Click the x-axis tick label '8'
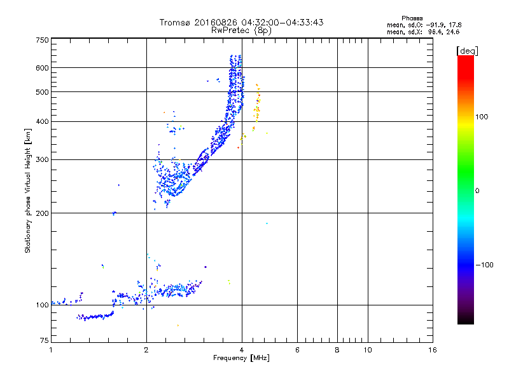Viewport: 509px width, 381px height. (x=337, y=350)
